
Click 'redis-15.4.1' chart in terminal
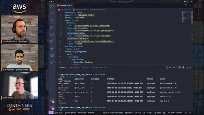click(x=166, y=96)
